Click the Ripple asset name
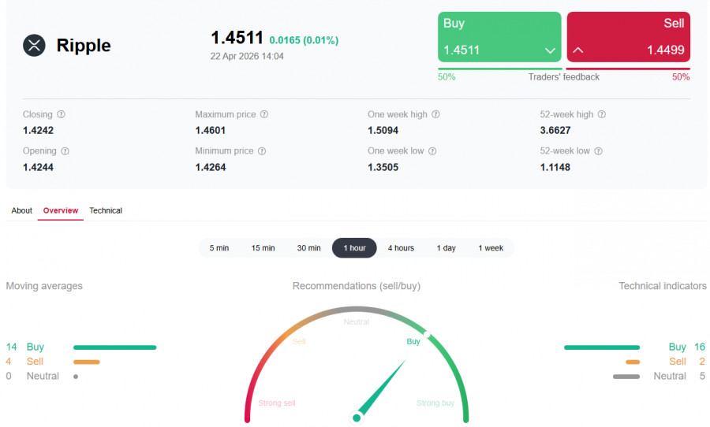 84,45
